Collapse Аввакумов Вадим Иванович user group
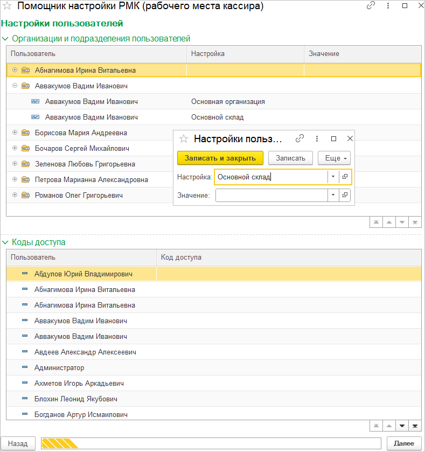Image resolution: width=425 pixels, height=452 pixels. [x=15, y=86]
